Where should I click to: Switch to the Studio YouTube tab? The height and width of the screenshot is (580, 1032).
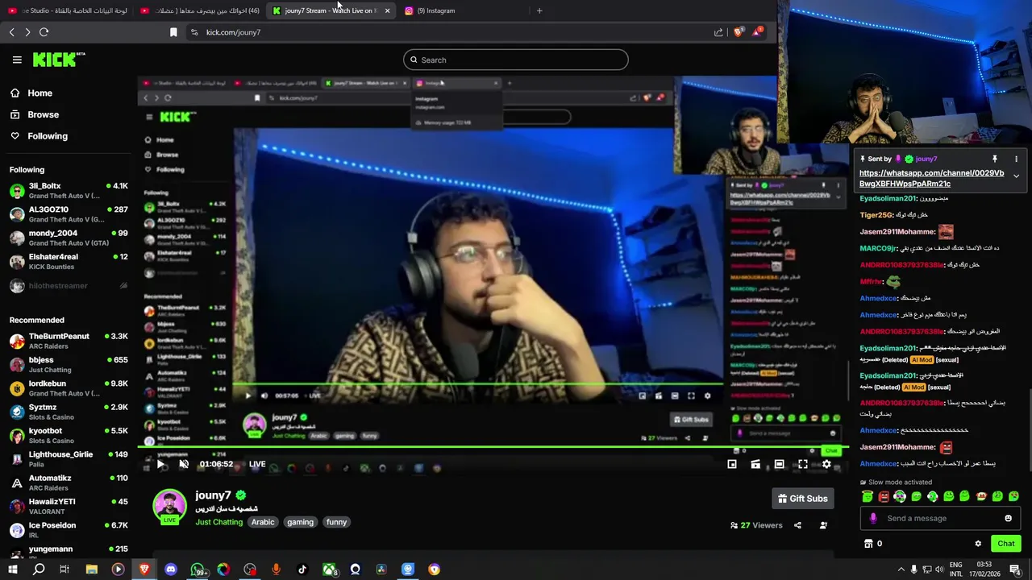click(x=68, y=10)
